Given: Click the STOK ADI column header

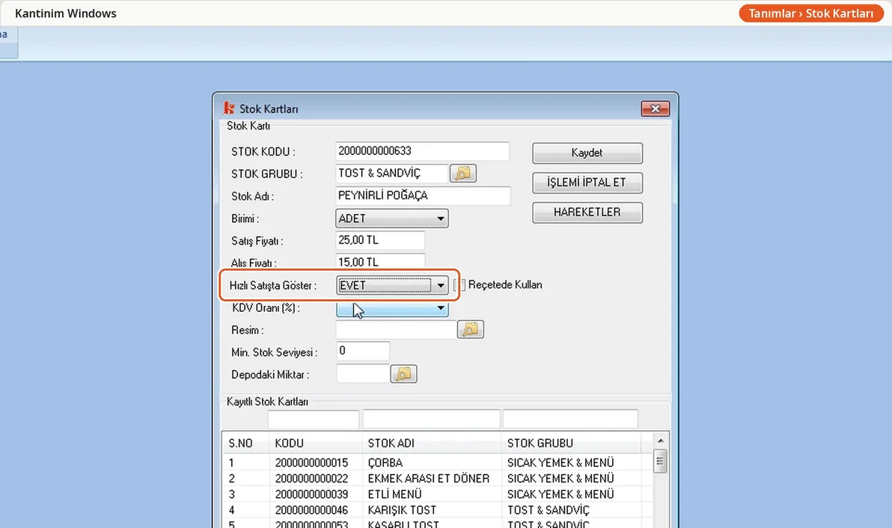Looking at the screenshot, I should click(x=431, y=443).
